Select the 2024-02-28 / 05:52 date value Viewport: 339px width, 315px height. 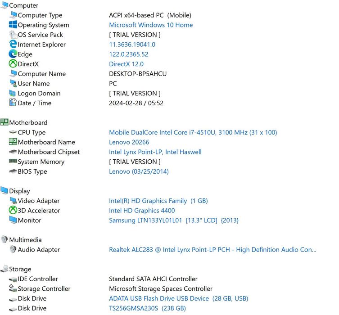pyautogui.click(x=136, y=103)
